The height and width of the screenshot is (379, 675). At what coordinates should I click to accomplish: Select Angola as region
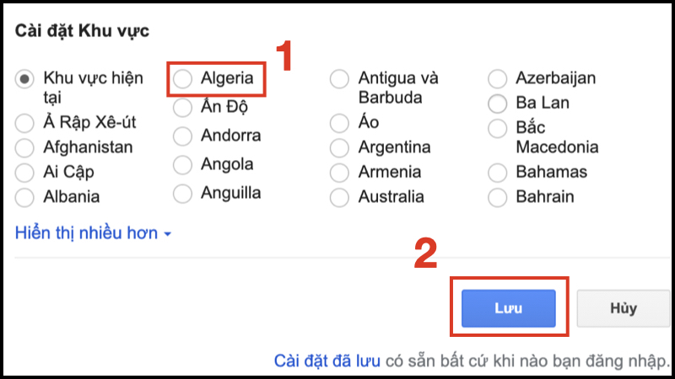coord(183,164)
